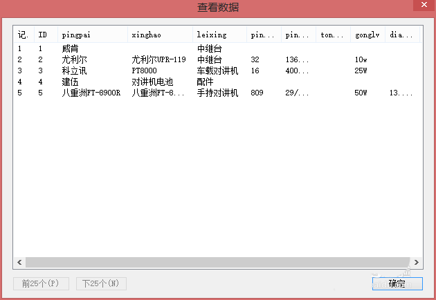
Task: Click the leixing column header
Action: click(219, 35)
